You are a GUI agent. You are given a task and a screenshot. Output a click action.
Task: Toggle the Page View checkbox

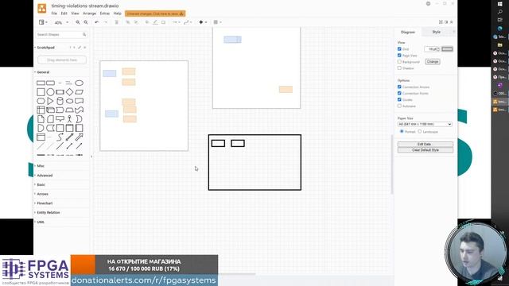click(399, 56)
